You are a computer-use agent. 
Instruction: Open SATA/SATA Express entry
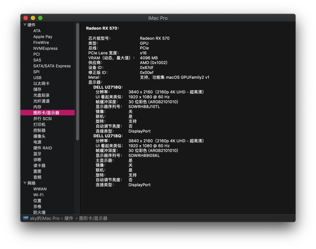(52, 66)
